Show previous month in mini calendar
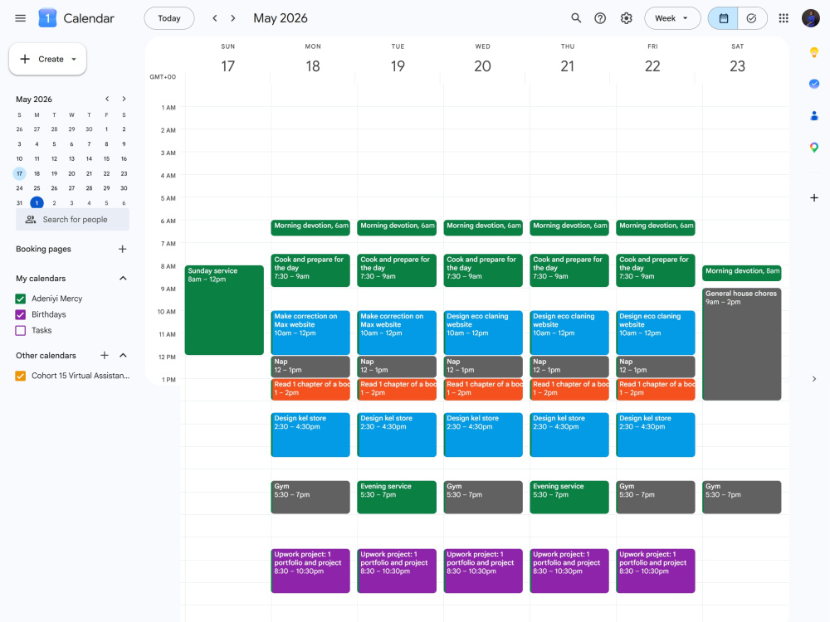830x622 pixels. click(x=107, y=99)
